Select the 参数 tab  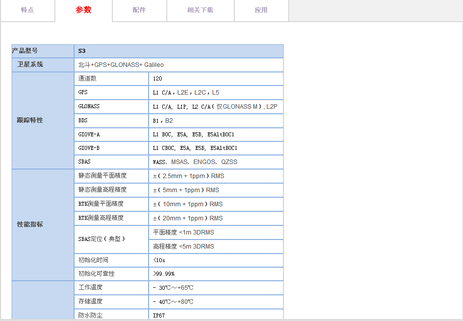click(x=83, y=10)
